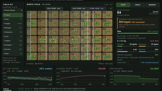This screenshot has height=91, width=162.
Task: Click the STORM FRONT, east weather tag
Action: click(x=97, y=9)
